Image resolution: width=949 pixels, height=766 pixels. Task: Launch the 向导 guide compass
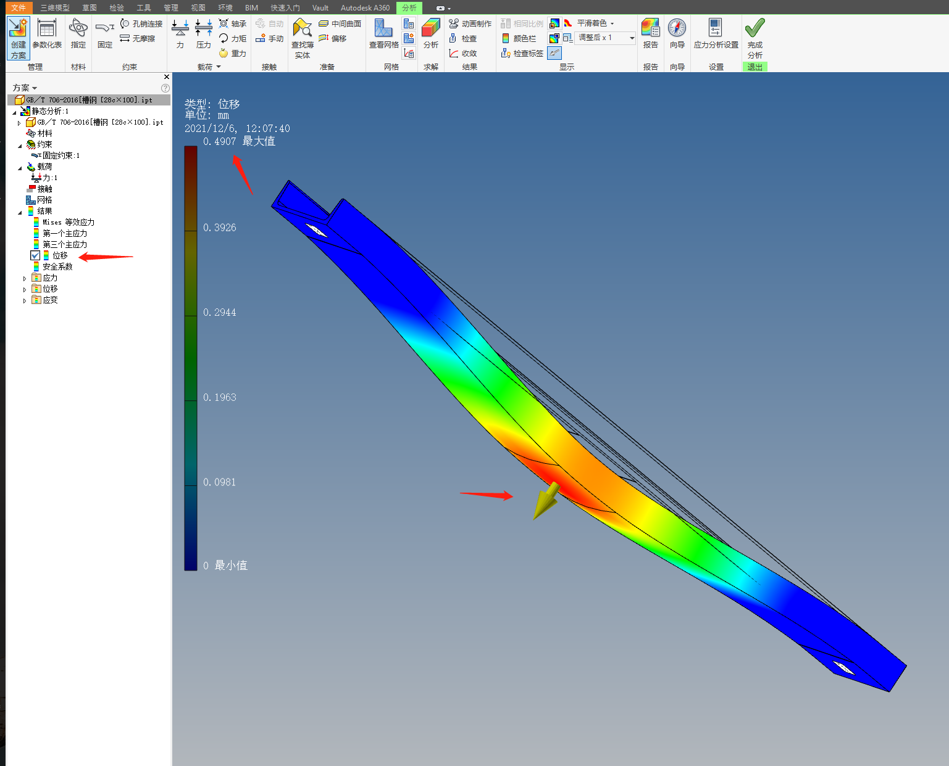677,34
